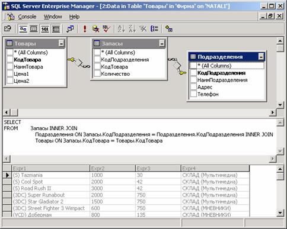Click the diagram pane scroll up arrow

pos(280,41)
